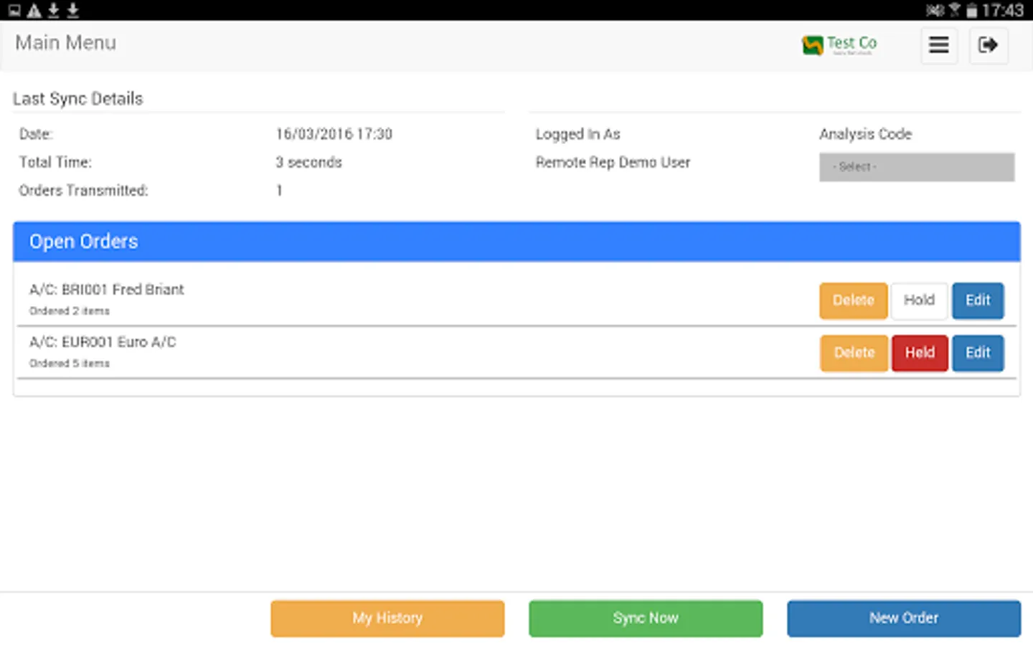Click the Test Co logo
This screenshot has height=645, width=1033.
tap(839, 45)
